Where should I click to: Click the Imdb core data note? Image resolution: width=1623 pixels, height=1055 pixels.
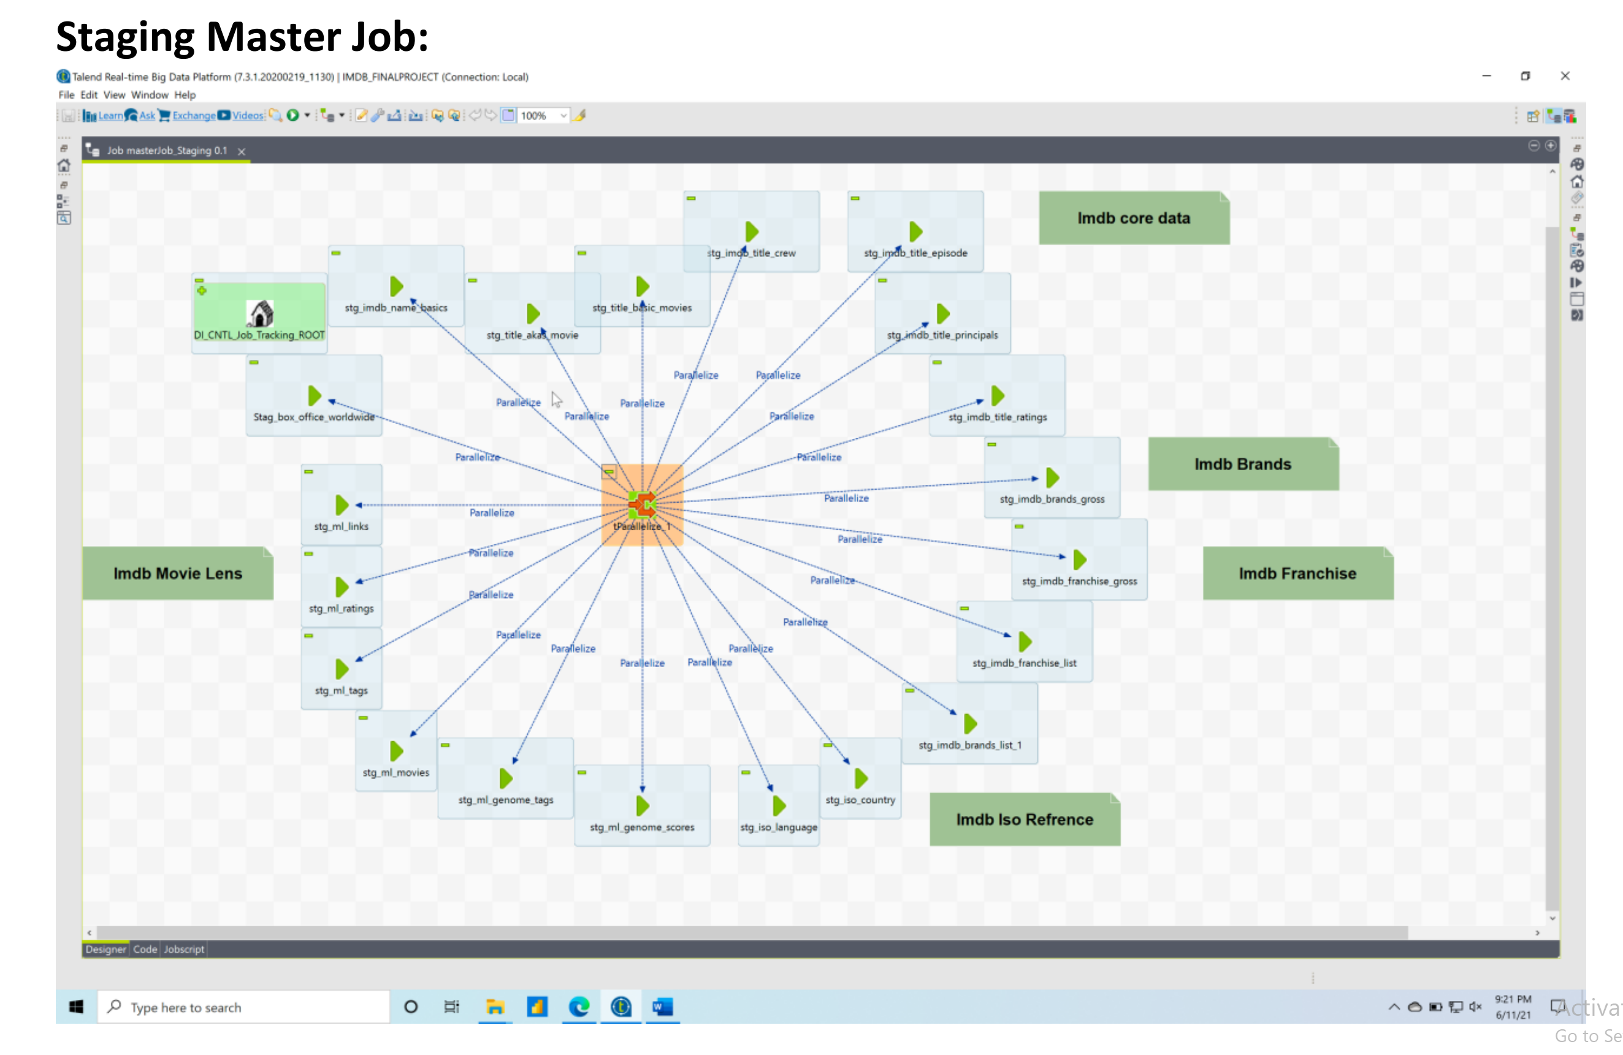tap(1135, 218)
